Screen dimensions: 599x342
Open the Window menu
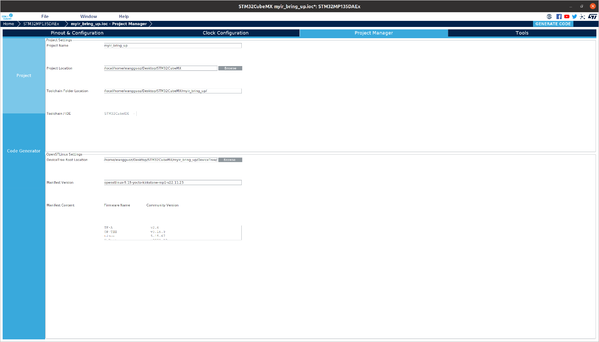tap(89, 17)
